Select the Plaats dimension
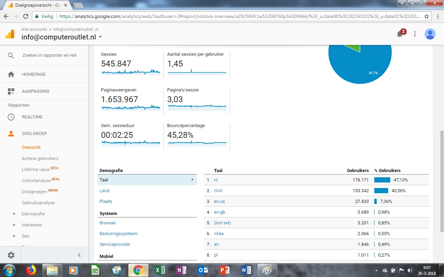The width and height of the screenshot is (444, 277). coord(106,202)
